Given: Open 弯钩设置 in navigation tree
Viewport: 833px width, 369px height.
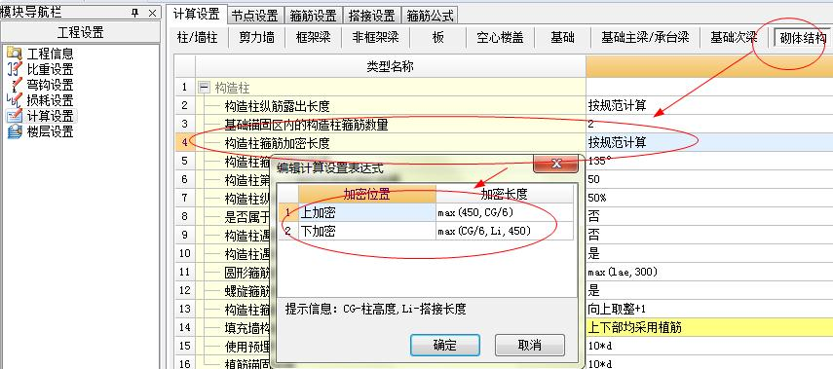Looking at the screenshot, I should click(x=50, y=85).
